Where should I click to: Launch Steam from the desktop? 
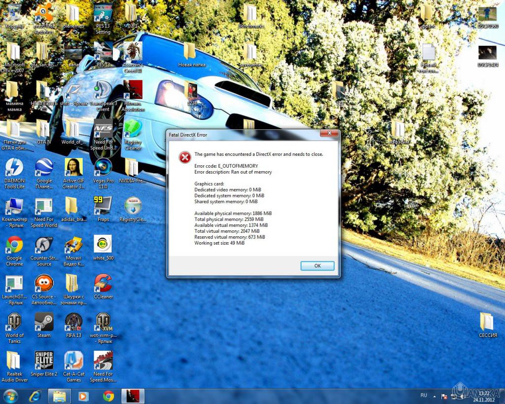tap(44, 325)
